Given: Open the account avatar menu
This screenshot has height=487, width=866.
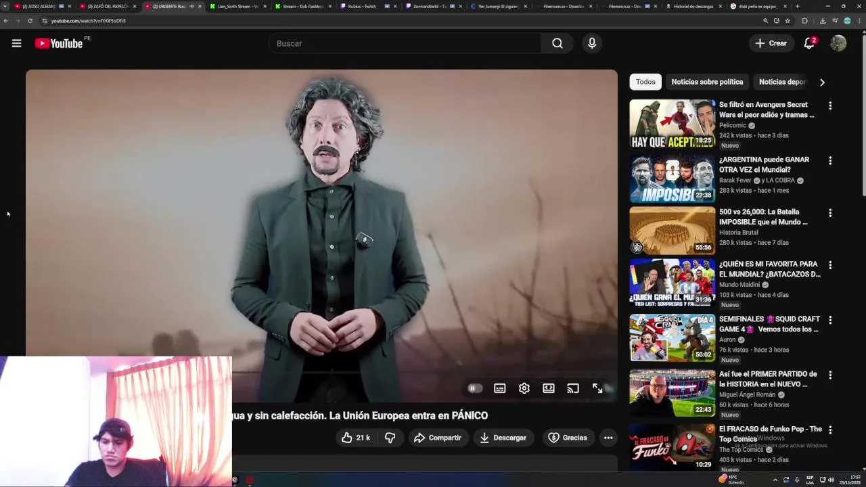Looking at the screenshot, I should [x=838, y=43].
